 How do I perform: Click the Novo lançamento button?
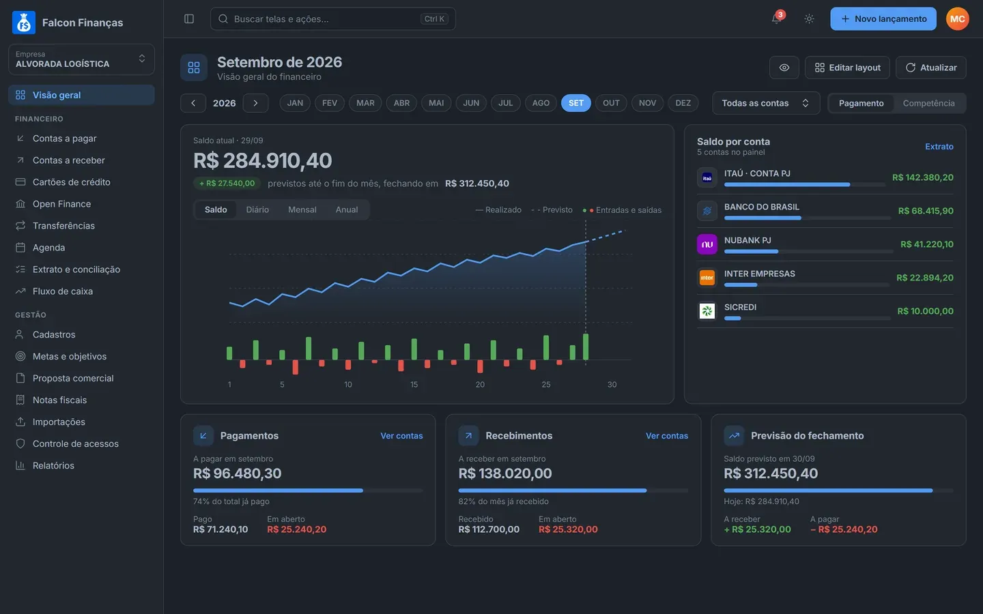[883, 19]
